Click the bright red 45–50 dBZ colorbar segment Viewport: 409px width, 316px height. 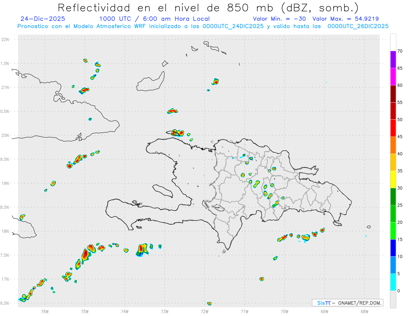[x=393, y=128]
